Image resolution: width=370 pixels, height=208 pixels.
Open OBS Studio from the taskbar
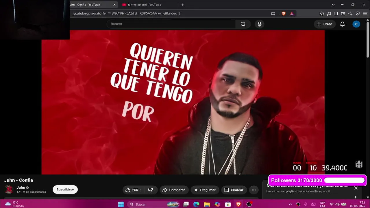(x=249, y=204)
